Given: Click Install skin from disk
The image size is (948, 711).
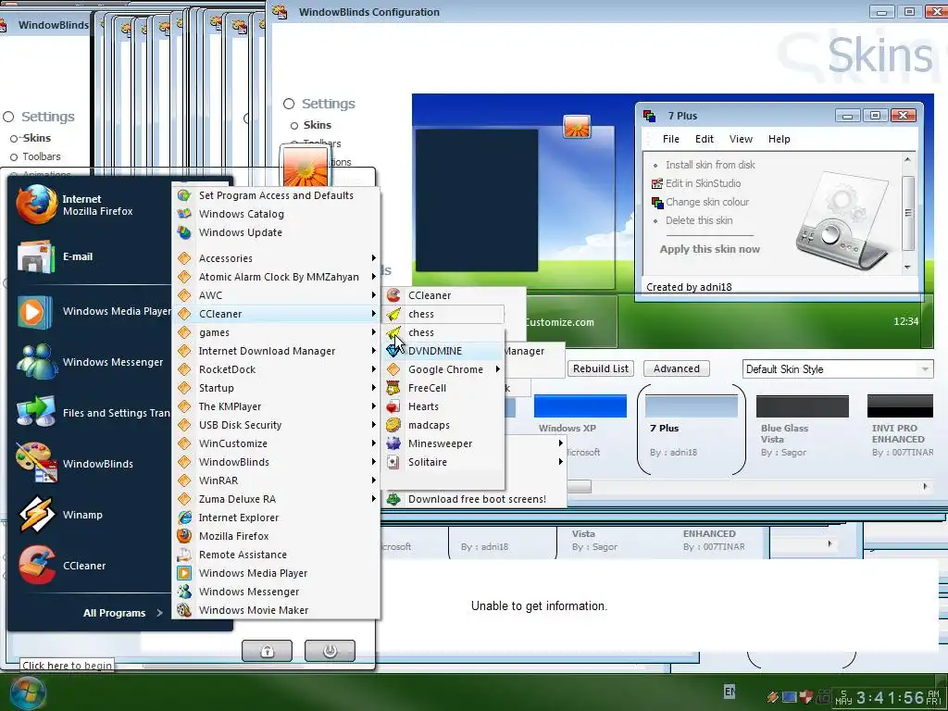Looking at the screenshot, I should tap(710, 165).
